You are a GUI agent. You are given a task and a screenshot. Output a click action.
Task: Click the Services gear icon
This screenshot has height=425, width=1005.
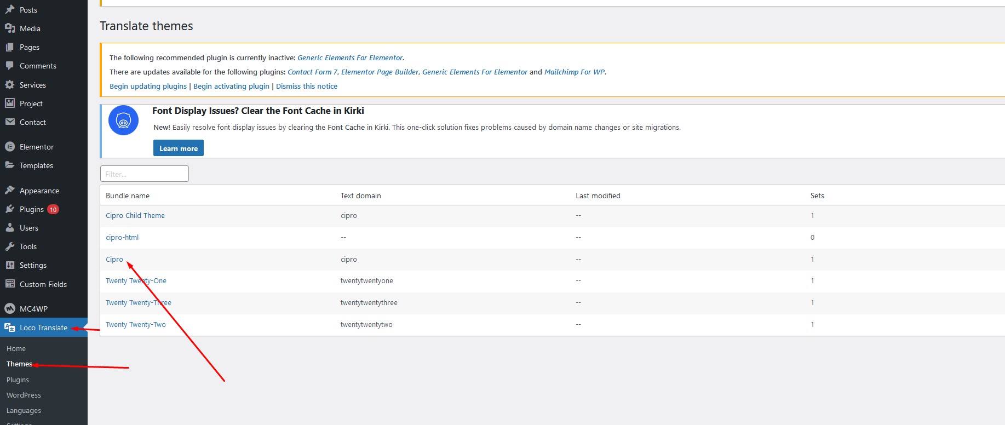pyautogui.click(x=10, y=85)
